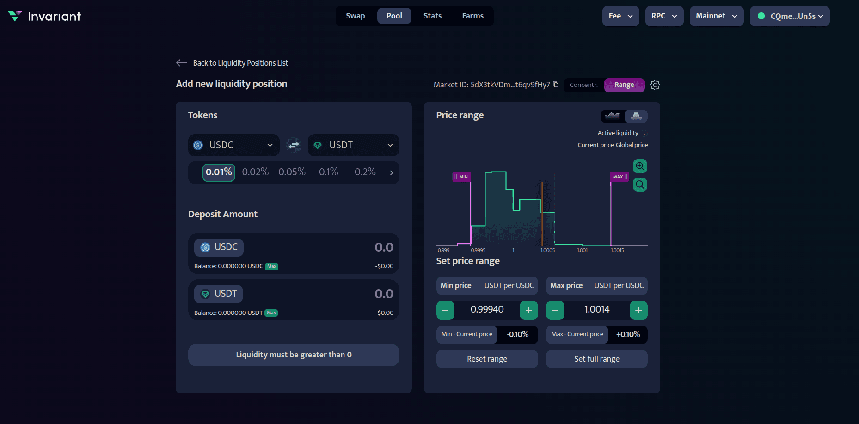Screen dimensions: 859x424
Task: Click back arrow to Liquidity Positions List
Action: pos(182,63)
